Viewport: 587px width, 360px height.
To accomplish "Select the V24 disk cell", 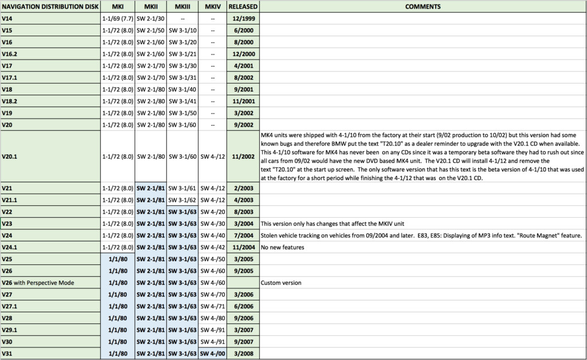I will 50,236.
